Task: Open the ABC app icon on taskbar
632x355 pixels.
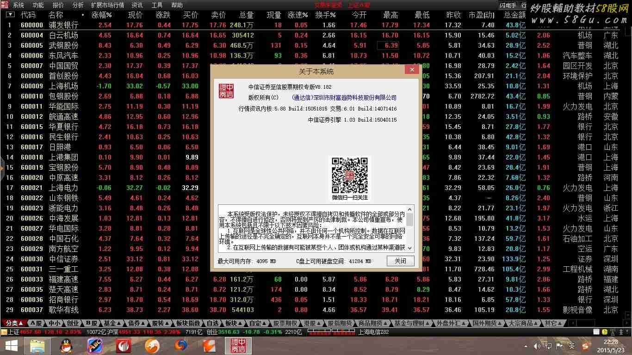Action: [x=95, y=345]
